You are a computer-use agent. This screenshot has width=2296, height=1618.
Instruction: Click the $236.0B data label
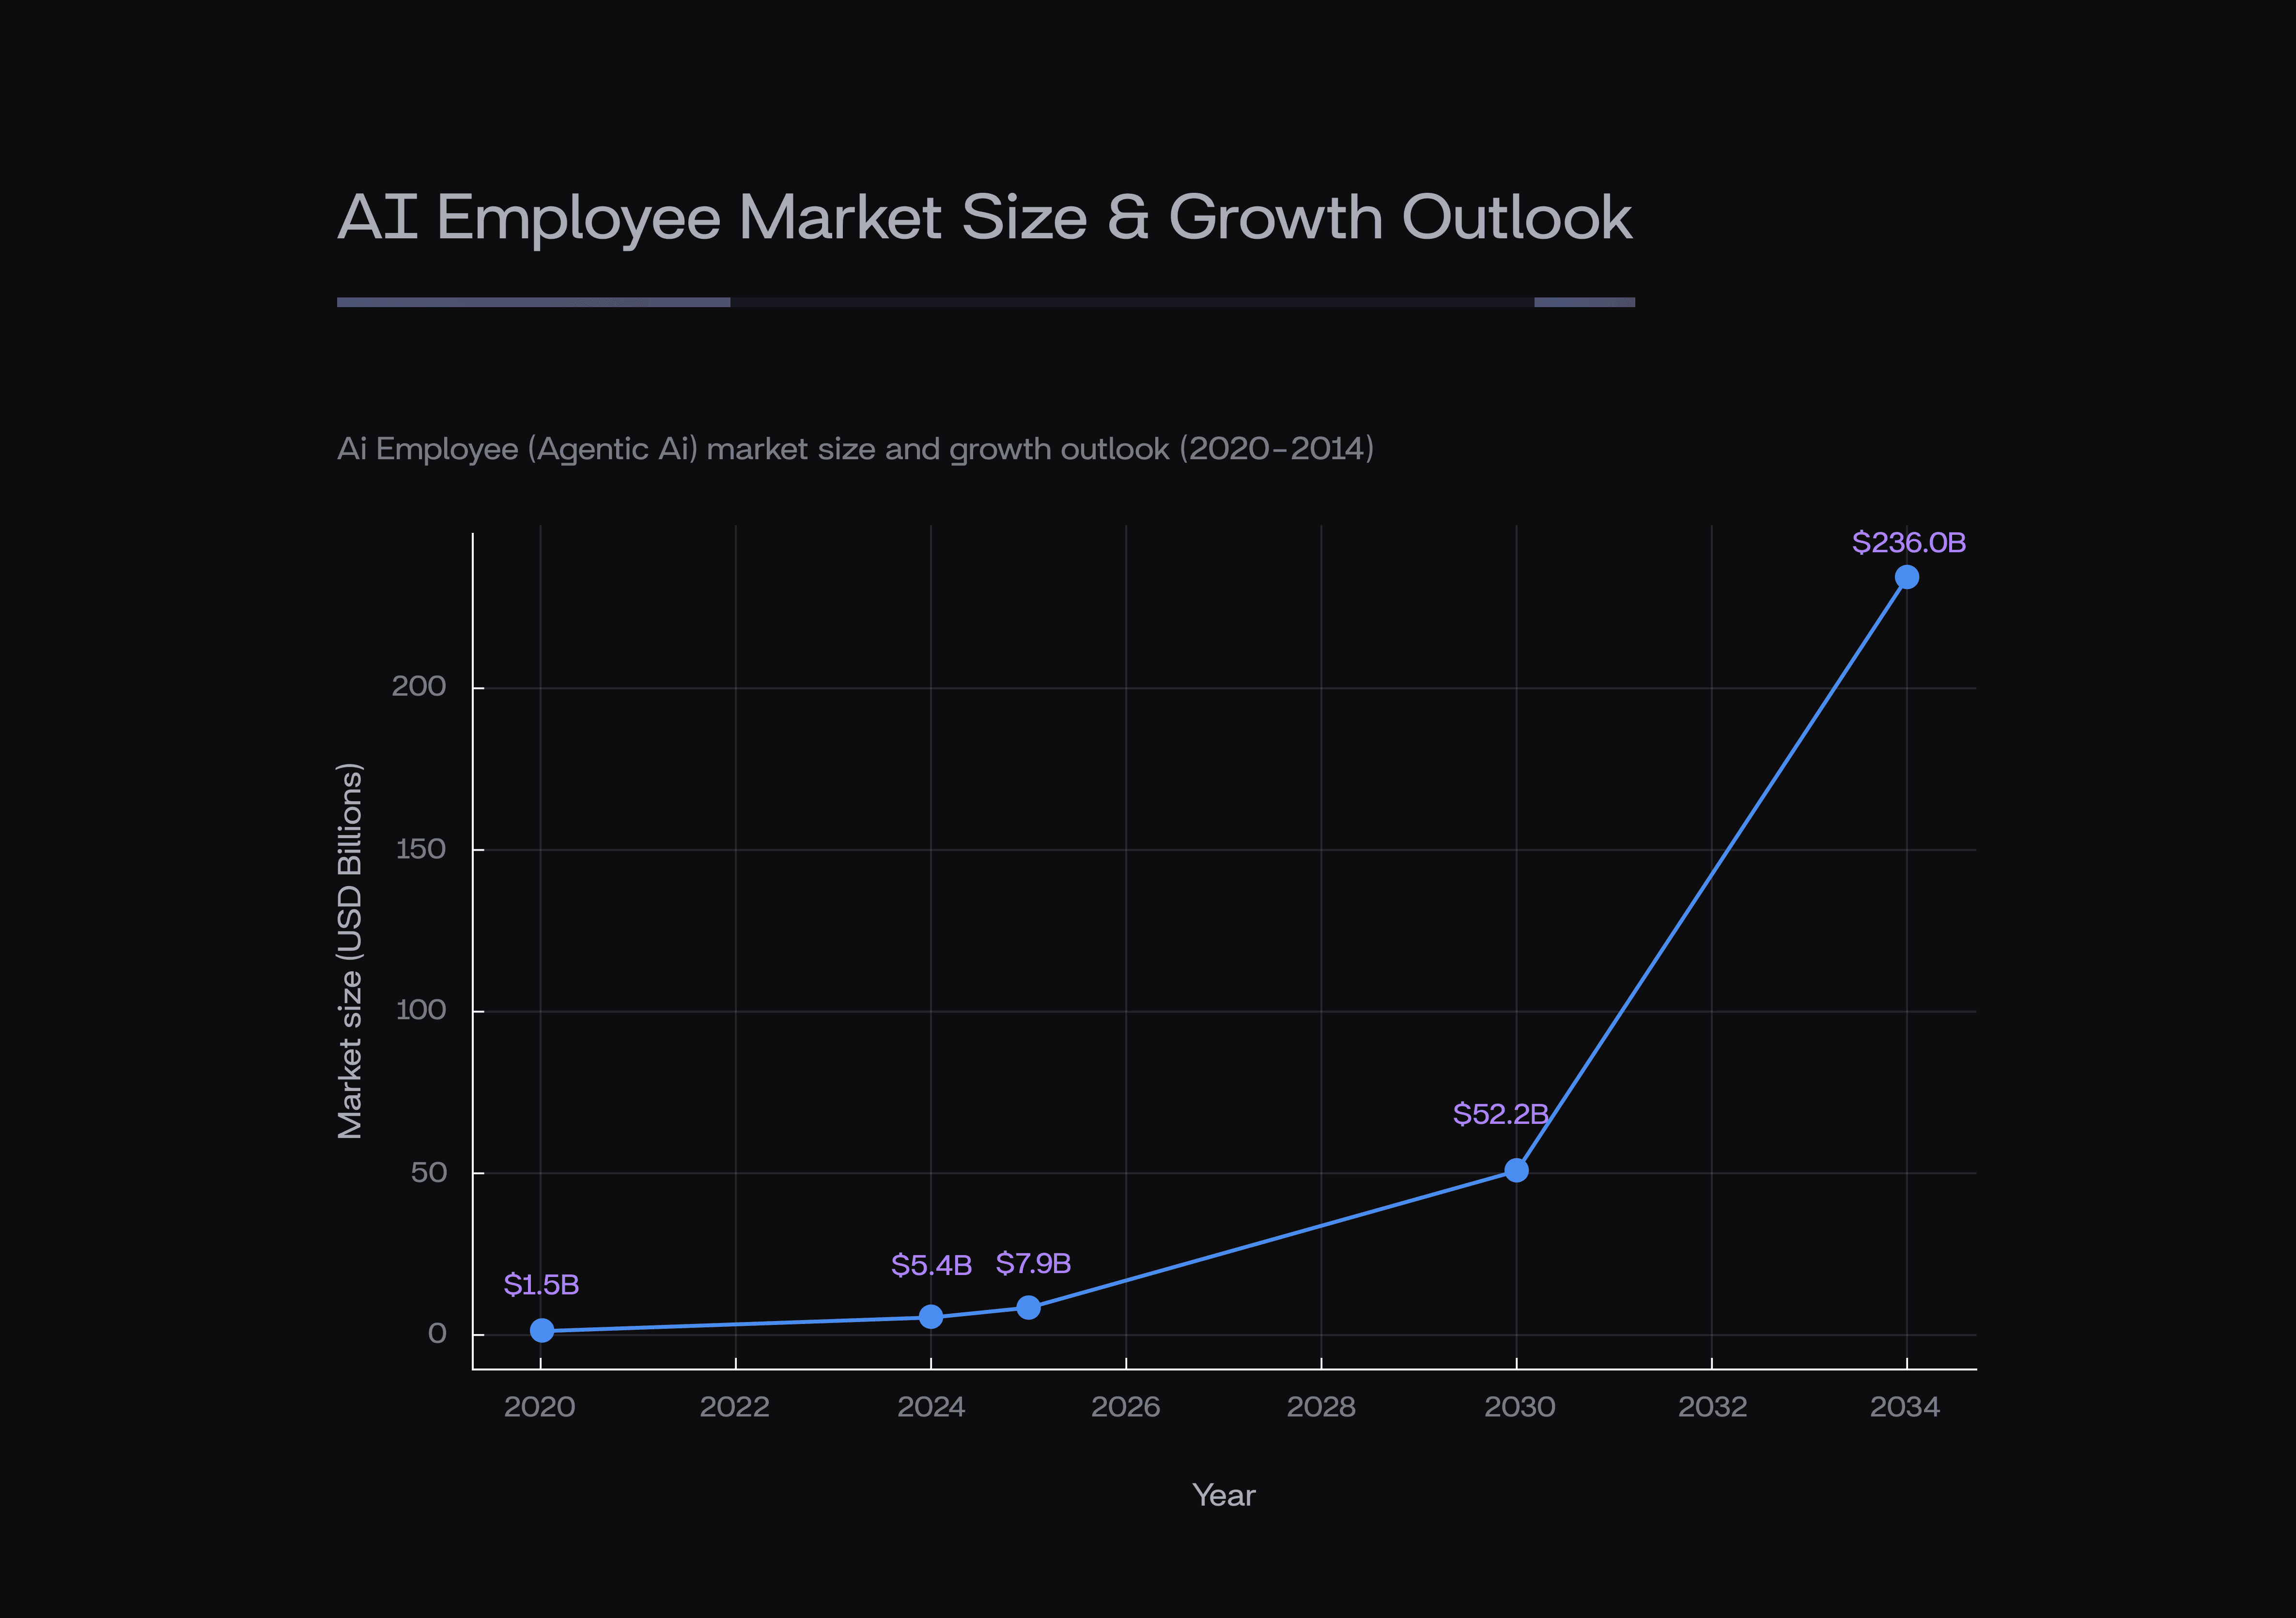coord(1909,542)
